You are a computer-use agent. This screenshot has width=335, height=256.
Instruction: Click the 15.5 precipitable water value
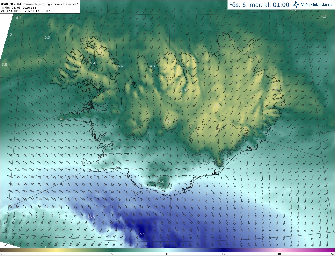141,234
